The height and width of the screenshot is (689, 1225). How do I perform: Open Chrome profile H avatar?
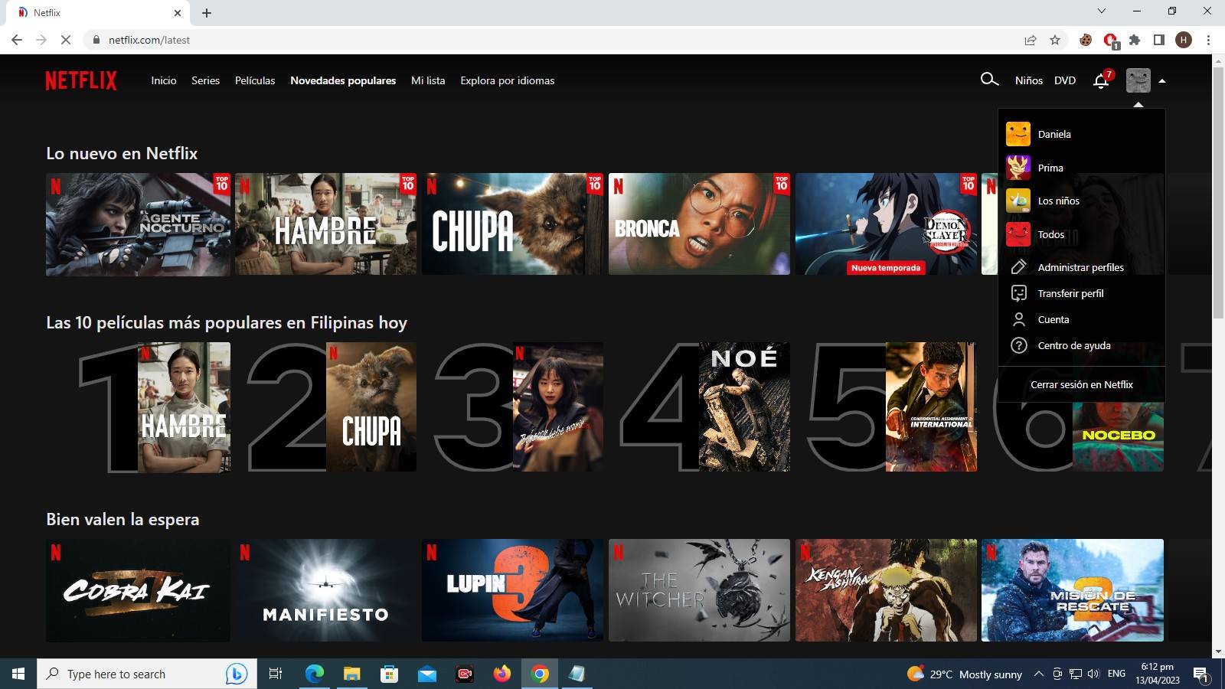pos(1184,40)
